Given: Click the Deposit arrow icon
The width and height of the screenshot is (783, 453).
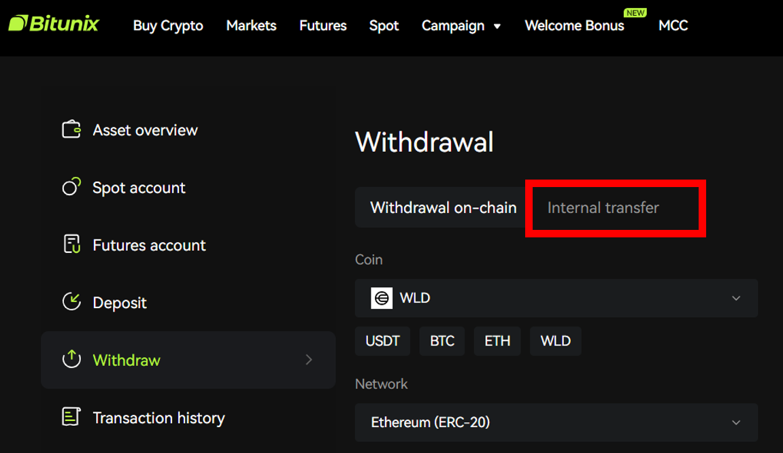Looking at the screenshot, I should 71,302.
